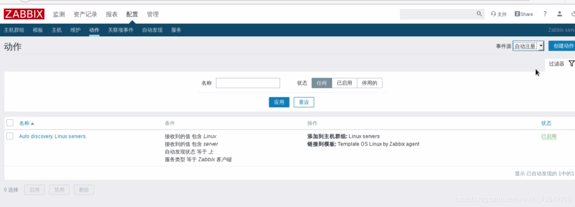Open the 事件源 自动注册 dropdown
575x207 pixels.
click(x=528, y=46)
